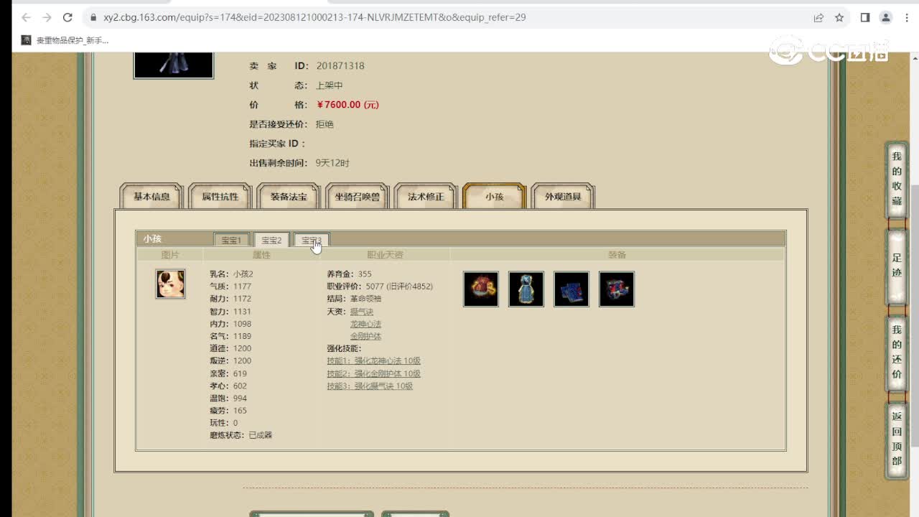Image resolution: width=919 pixels, height=517 pixels.
Task: Click 技能2 强化金刚护体 10级 link
Action: click(x=373, y=373)
